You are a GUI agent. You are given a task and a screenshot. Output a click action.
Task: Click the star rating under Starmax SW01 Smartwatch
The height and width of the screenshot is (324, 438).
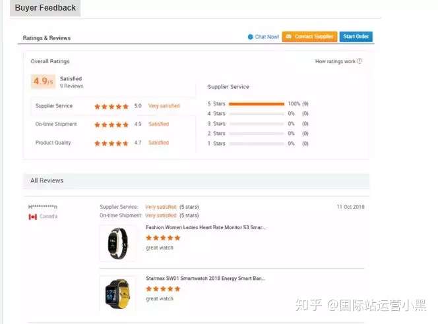(x=163, y=288)
